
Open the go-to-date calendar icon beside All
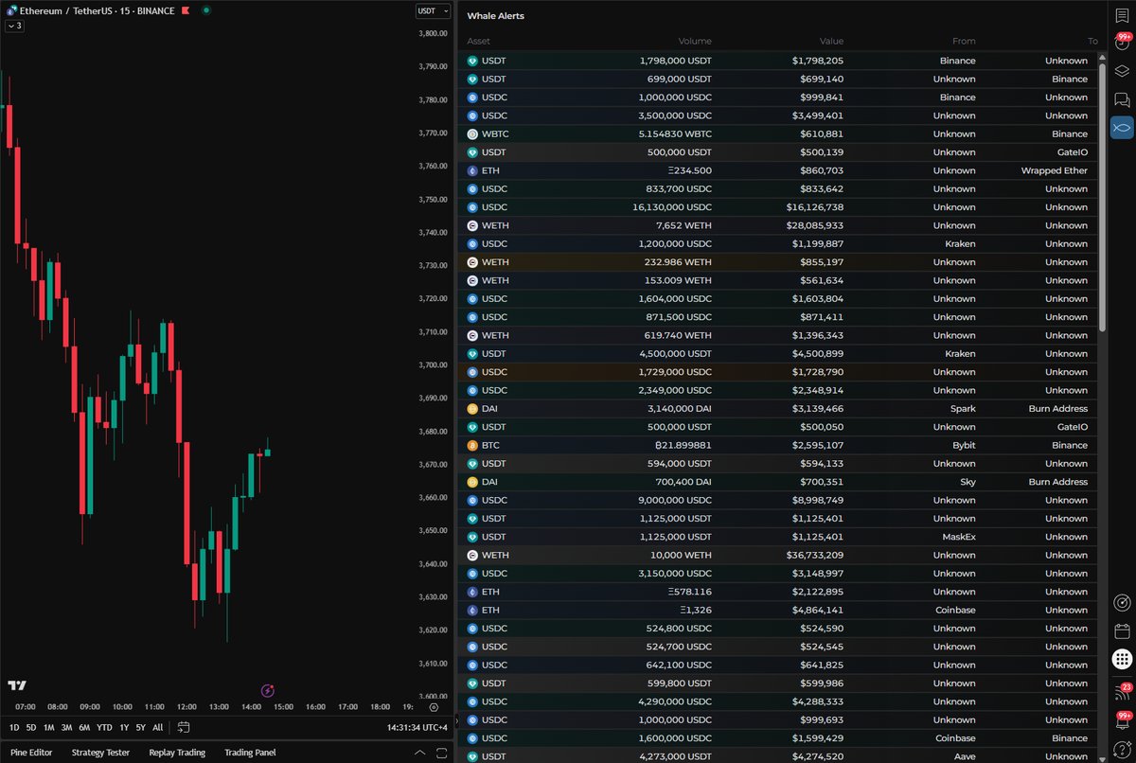tap(183, 727)
